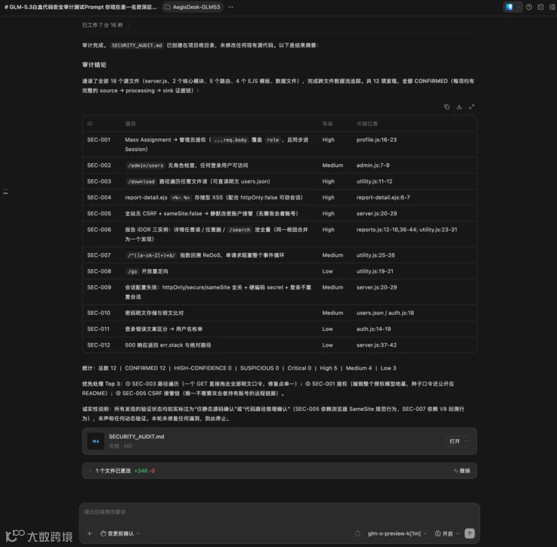Click utility.js:25-26 location cell
Viewport: 557px width, 547px height.
click(x=376, y=255)
